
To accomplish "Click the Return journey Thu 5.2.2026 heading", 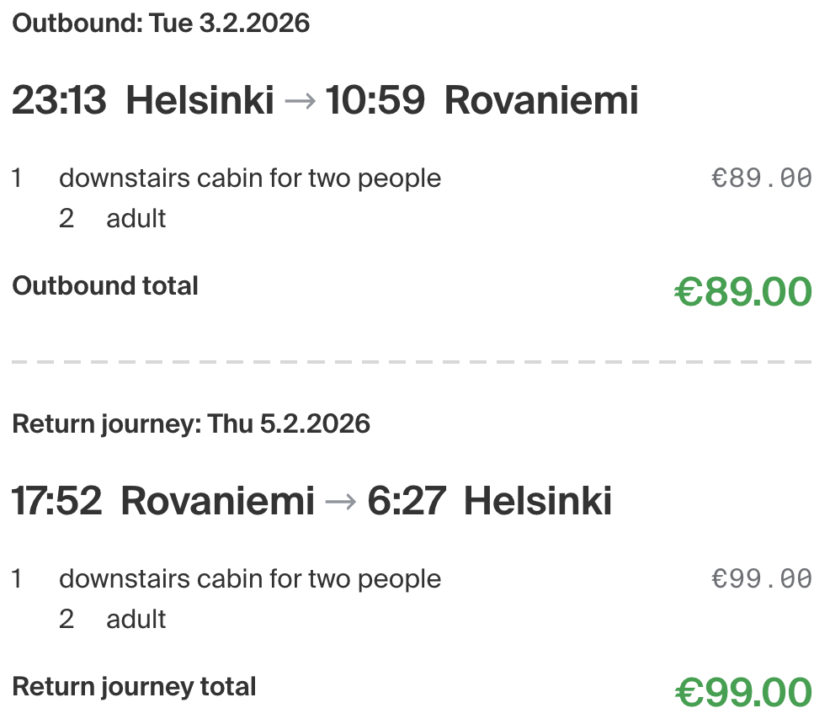I will click(x=191, y=423).
